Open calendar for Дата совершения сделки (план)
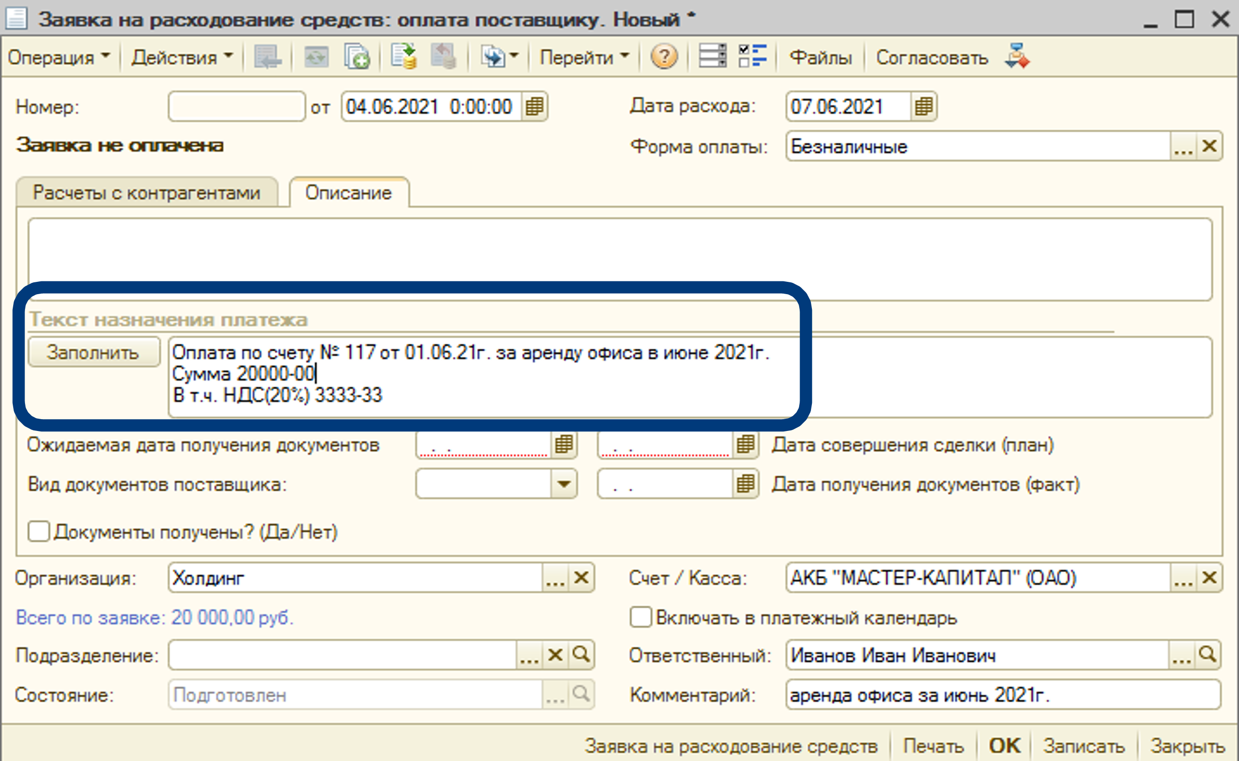Viewport: 1239px width, 761px height. (x=745, y=445)
